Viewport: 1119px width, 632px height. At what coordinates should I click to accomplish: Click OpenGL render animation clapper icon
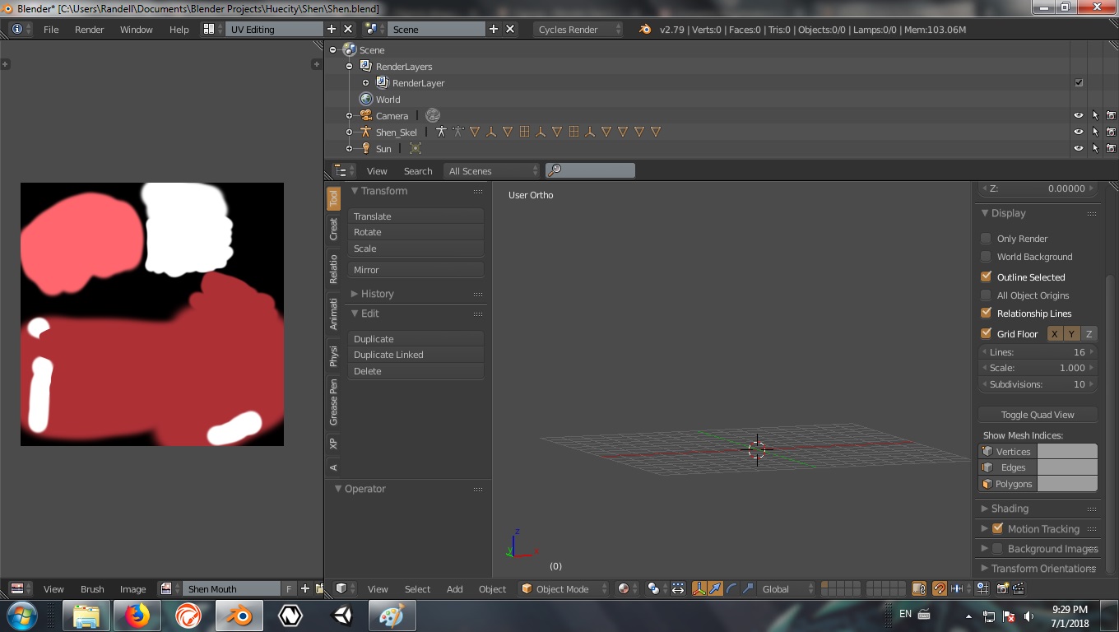click(1019, 588)
